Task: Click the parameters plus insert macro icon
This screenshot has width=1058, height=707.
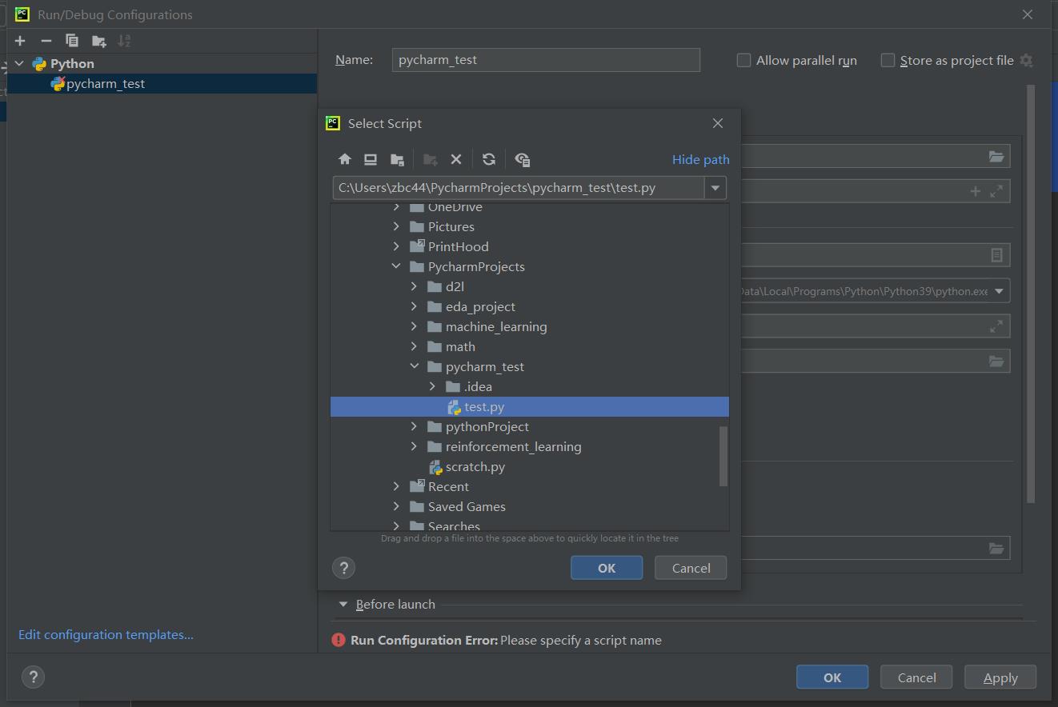Action: pyautogui.click(x=975, y=191)
